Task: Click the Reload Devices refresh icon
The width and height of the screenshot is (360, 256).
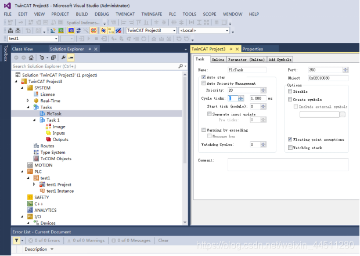Action: click(x=78, y=31)
